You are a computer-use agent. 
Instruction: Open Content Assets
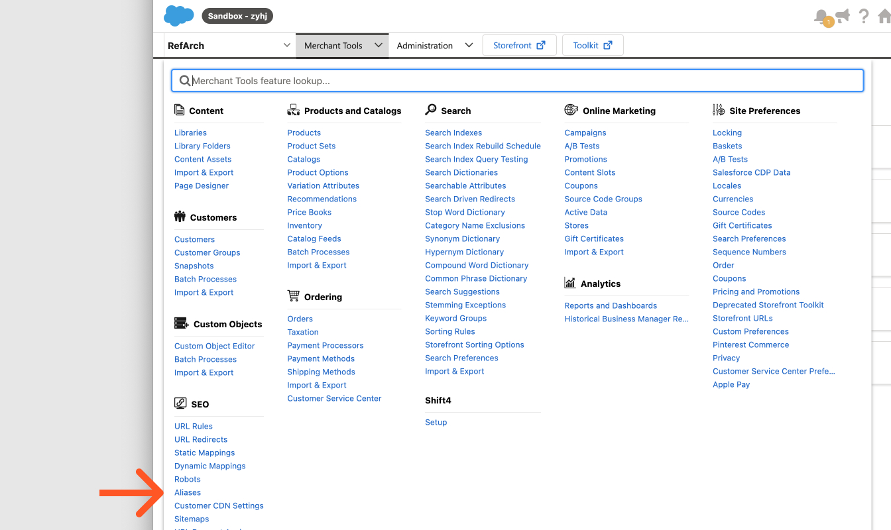tap(203, 159)
